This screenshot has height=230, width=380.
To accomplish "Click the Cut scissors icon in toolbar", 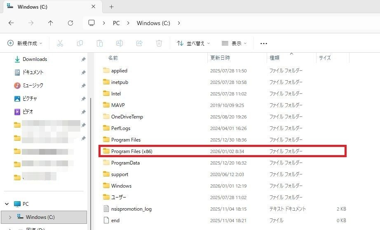I will point(60,43).
